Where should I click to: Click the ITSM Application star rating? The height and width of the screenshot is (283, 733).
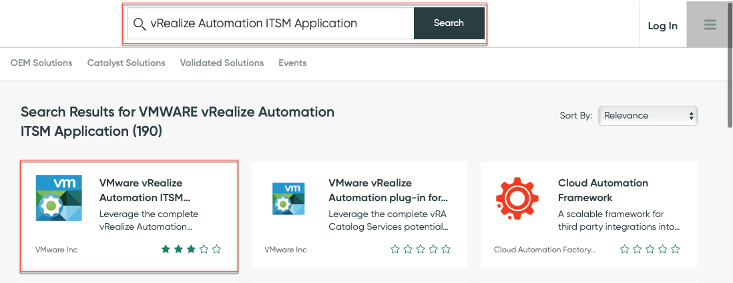(x=191, y=250)
